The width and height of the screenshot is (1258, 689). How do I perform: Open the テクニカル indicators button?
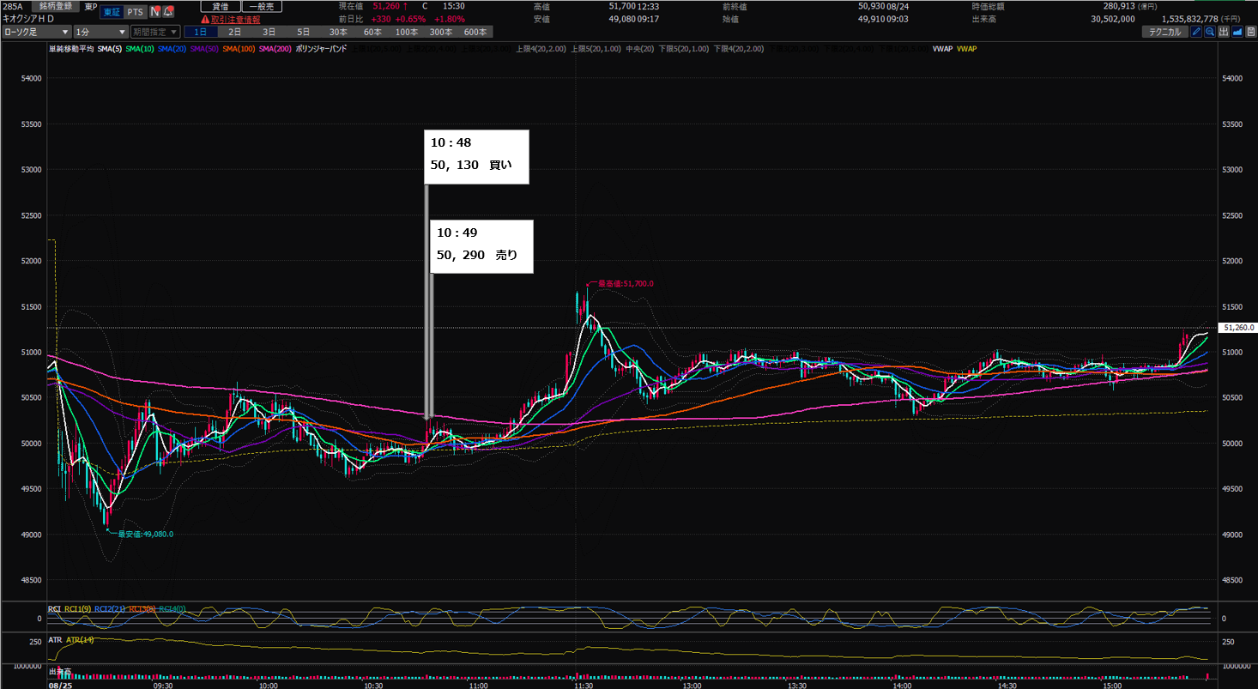[x=1164, y=32]
